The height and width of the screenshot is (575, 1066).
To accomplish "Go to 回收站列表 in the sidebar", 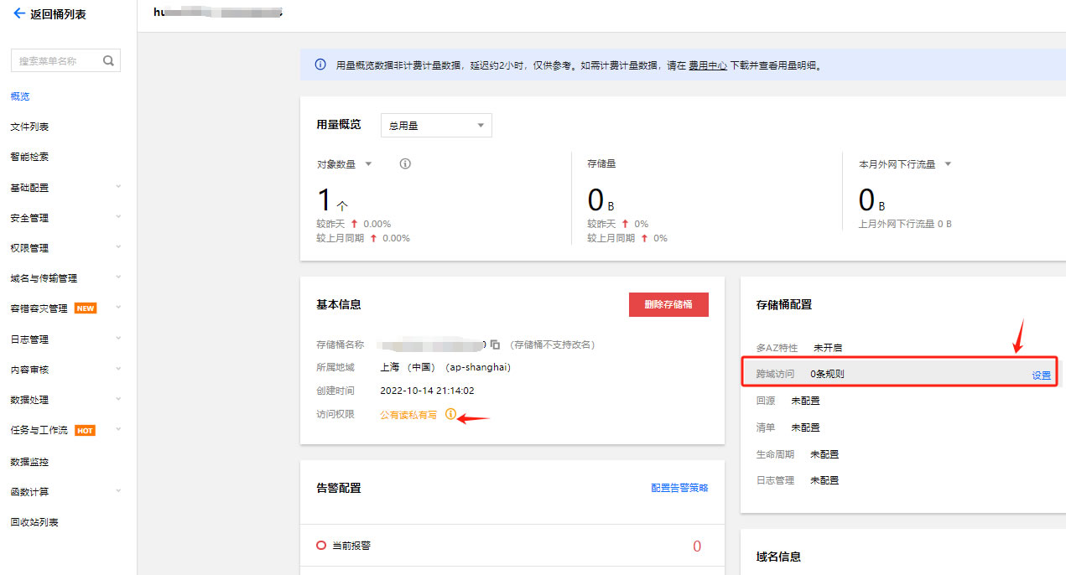I will point(34,522).
